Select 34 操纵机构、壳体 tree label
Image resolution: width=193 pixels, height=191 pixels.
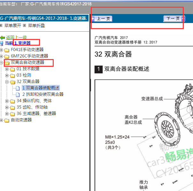pyautogui.click(x=34, y=101)
